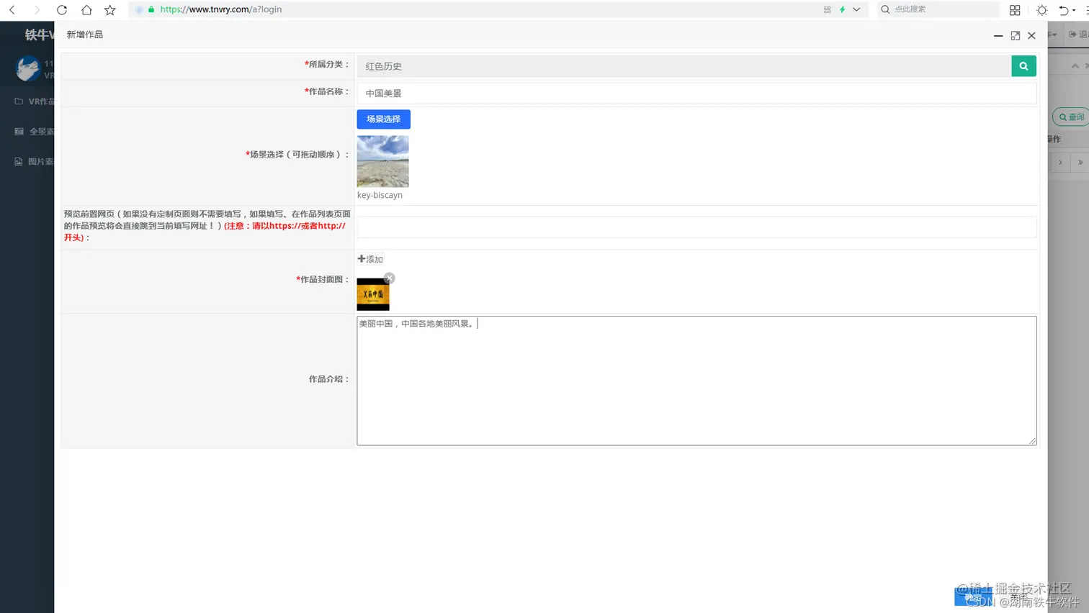Expand the address bar dropdown chevron
The image size is (1089, 613).
pyautogui.click(x=856, y=10)
